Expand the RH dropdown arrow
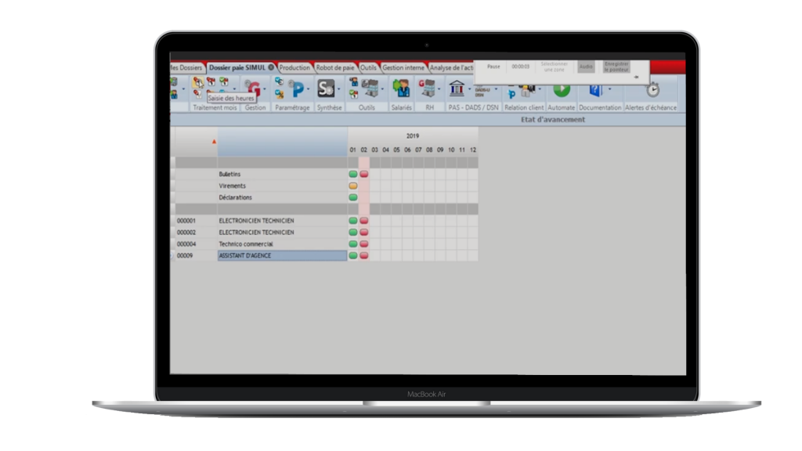The width and height of the screenshot is (802, 451). (439, 89)
